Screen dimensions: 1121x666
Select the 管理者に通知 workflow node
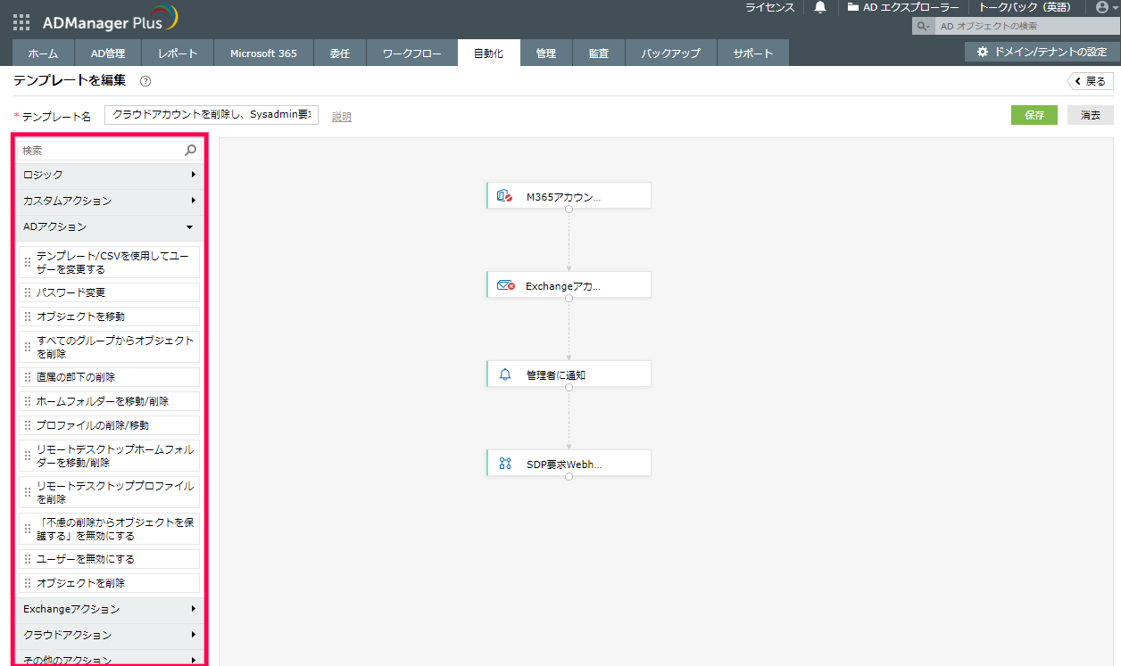(569, 374)
